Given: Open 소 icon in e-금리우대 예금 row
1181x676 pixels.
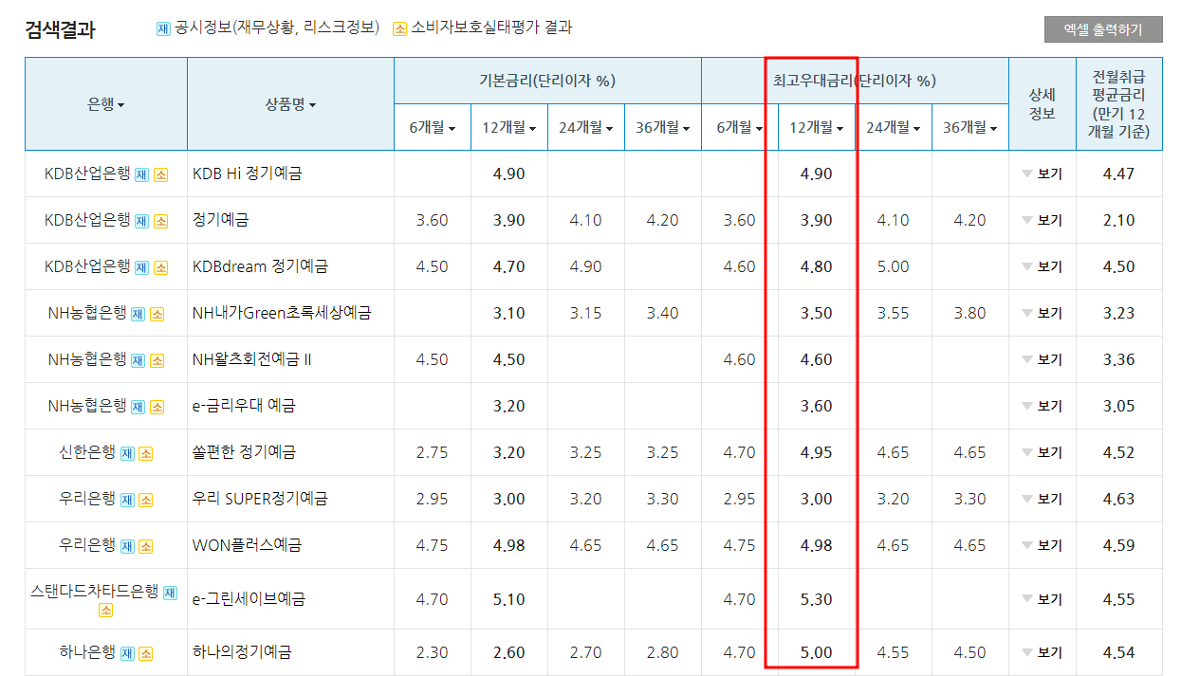Looking at the screenshot, I should pyautogui.click(x=157, y=407).
